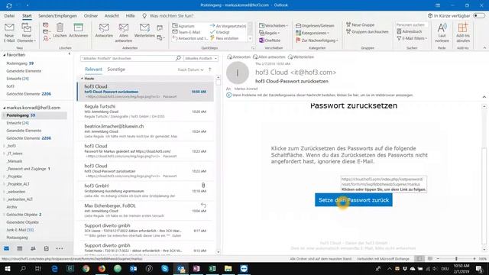This screenshot has height=275, width=489.
Task: Switch to the Mail view icon
Action: 6,248
